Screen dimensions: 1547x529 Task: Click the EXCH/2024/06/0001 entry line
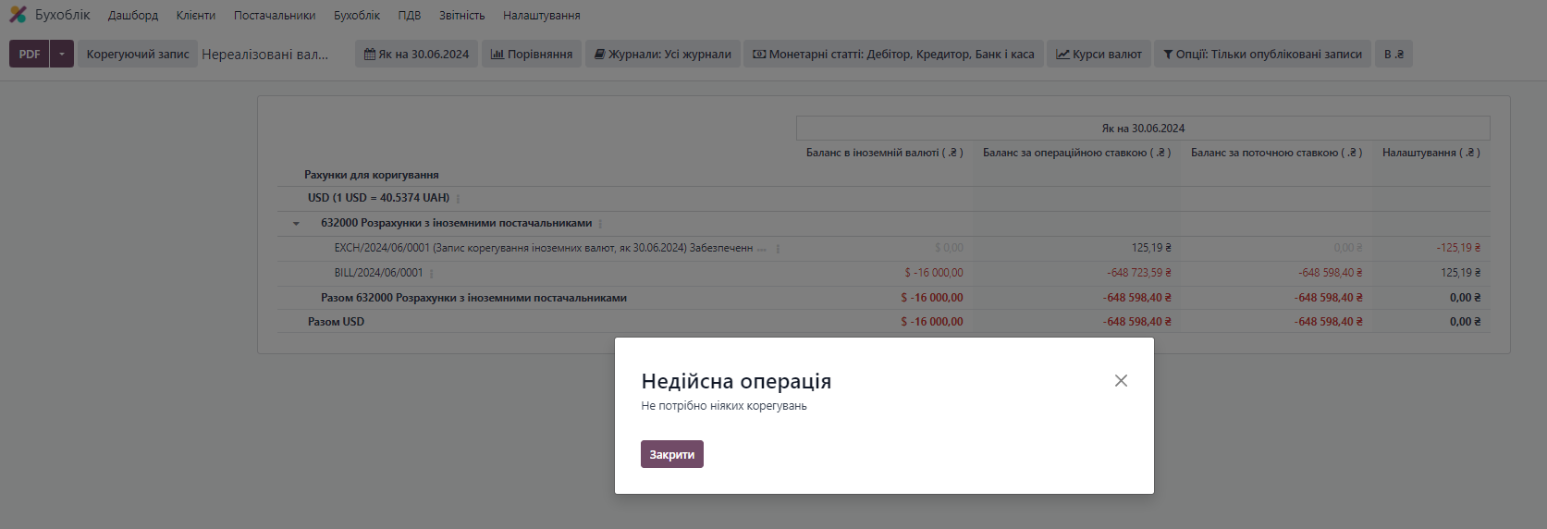coord(544,248)
